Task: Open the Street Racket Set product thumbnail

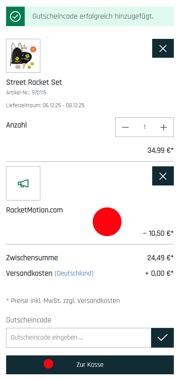Action: pos(23,56)
